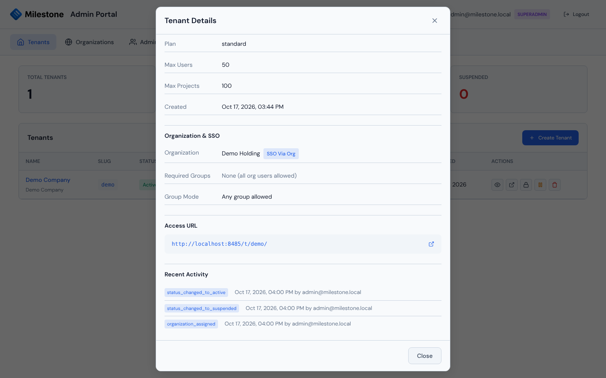View Demo Company details eye icon
Image resolution: width=606 pixels, height=378 pixels.
pos(497,185)
